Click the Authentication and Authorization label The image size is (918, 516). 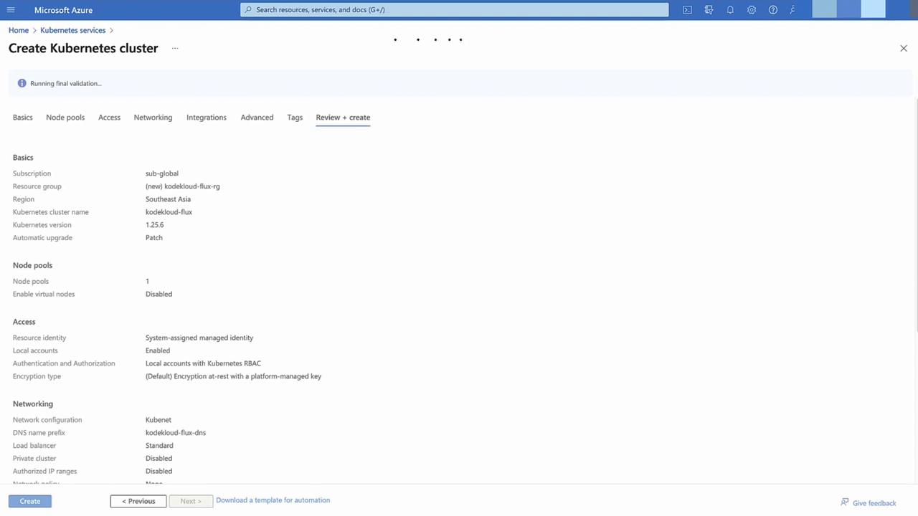[x=64, y=363]
